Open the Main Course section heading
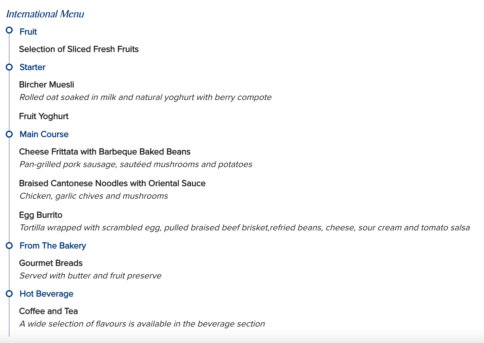This screenshot has height=343, width=484. [x=44, y=134]
